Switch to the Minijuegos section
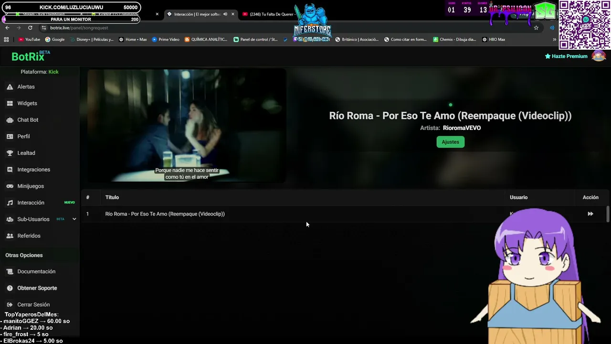611x344 pixels. (x=40, y=186)
